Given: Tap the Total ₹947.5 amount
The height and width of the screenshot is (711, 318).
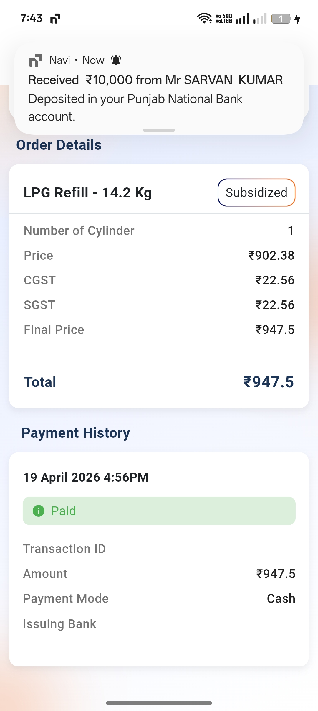Looking at the screenshot, I should 269,382.
